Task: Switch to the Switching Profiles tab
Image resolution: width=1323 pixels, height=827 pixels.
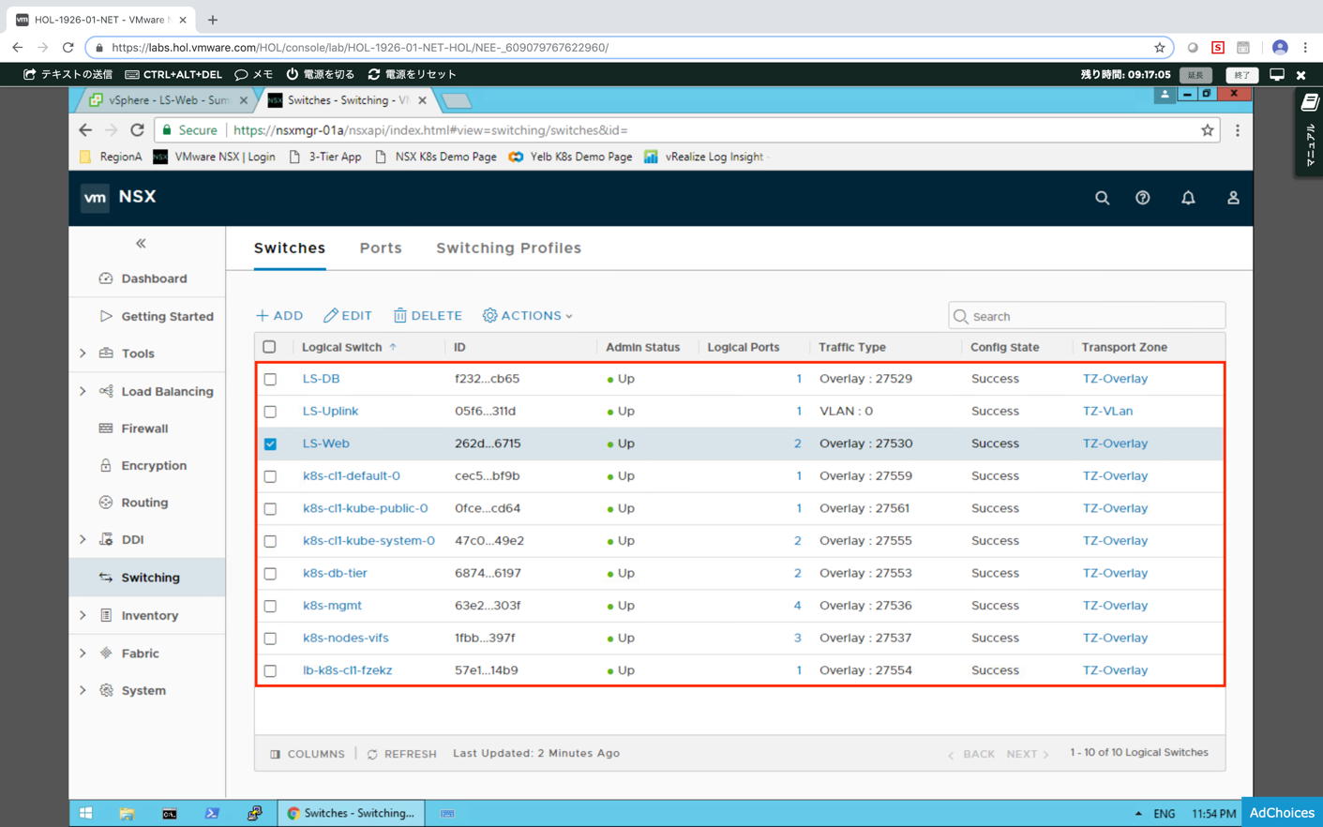Action: [x=508, y=248]
